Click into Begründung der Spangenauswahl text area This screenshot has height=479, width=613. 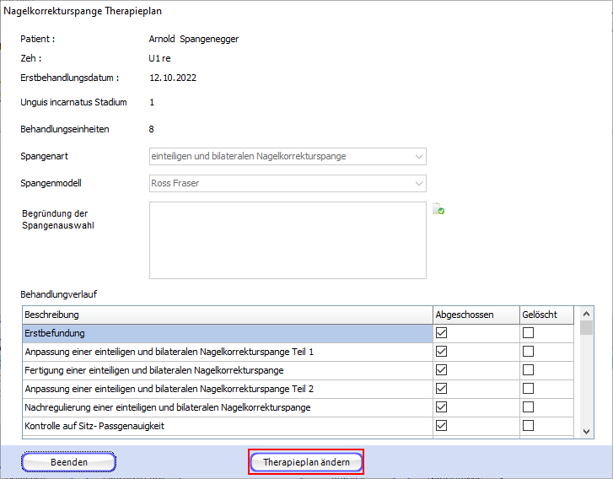point(288,239)
